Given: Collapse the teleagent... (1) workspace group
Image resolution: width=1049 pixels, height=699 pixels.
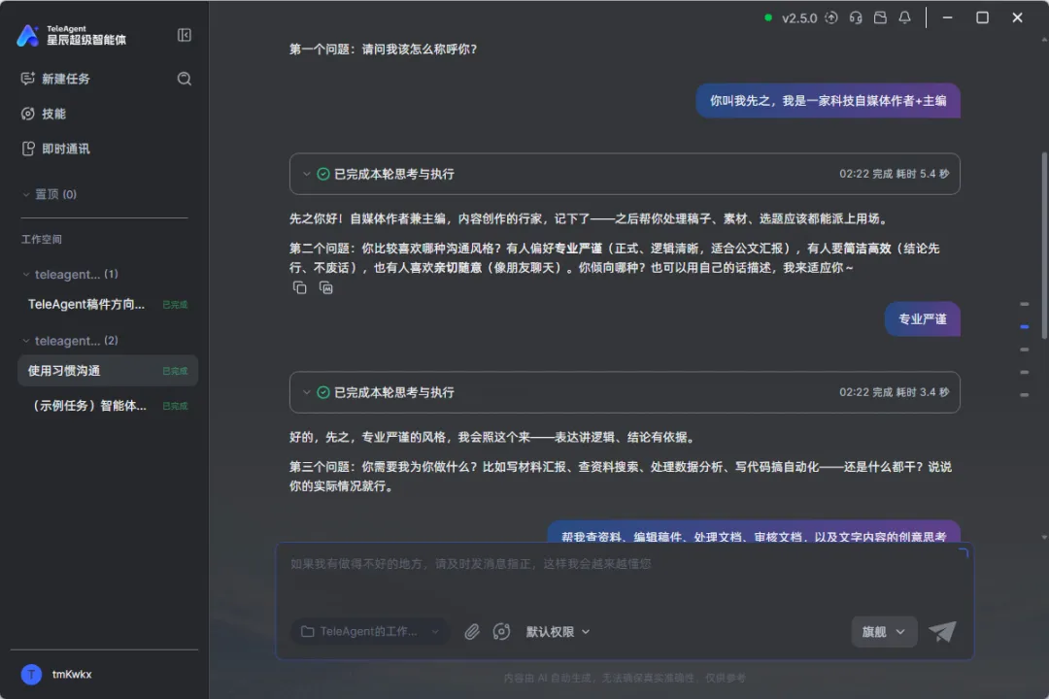Looking at the screenshot, I should pyautogui.click(x=70, y=274).
